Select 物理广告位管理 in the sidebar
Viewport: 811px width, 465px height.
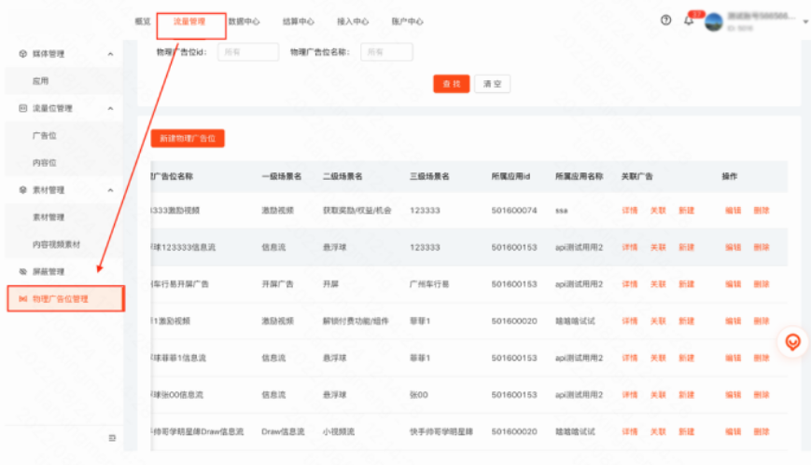(x=65, y=298)
